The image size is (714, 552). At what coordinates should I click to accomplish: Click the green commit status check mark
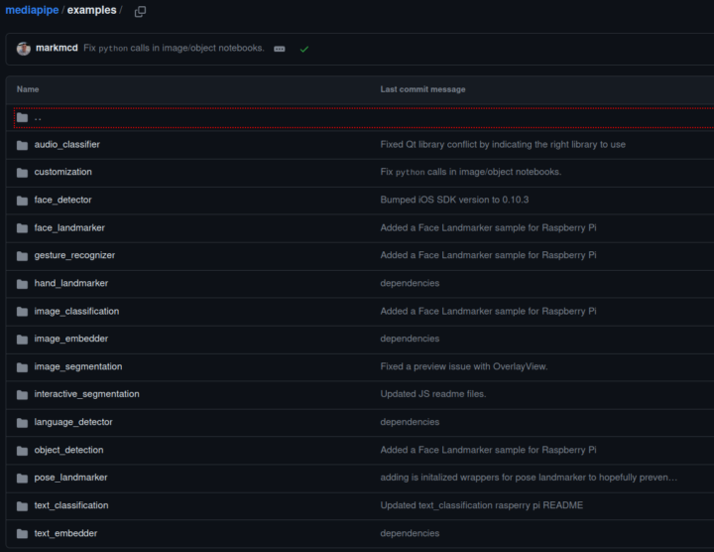pyautogui.click(x=304, y=49)
